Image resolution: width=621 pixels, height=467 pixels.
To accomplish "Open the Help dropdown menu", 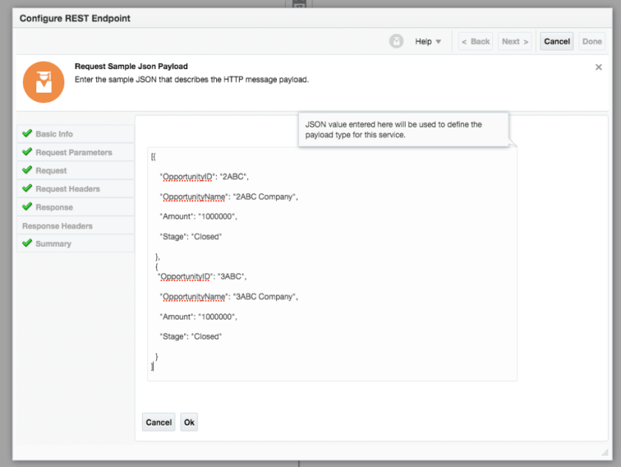I will [x=428, y=42].
